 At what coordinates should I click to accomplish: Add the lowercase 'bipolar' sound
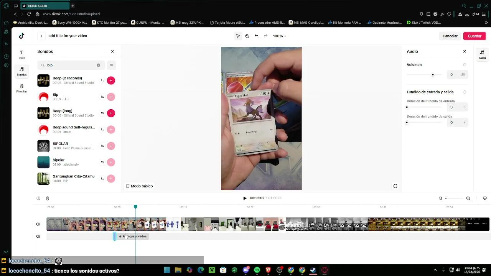pyautogui.click(x=111, y=162)
